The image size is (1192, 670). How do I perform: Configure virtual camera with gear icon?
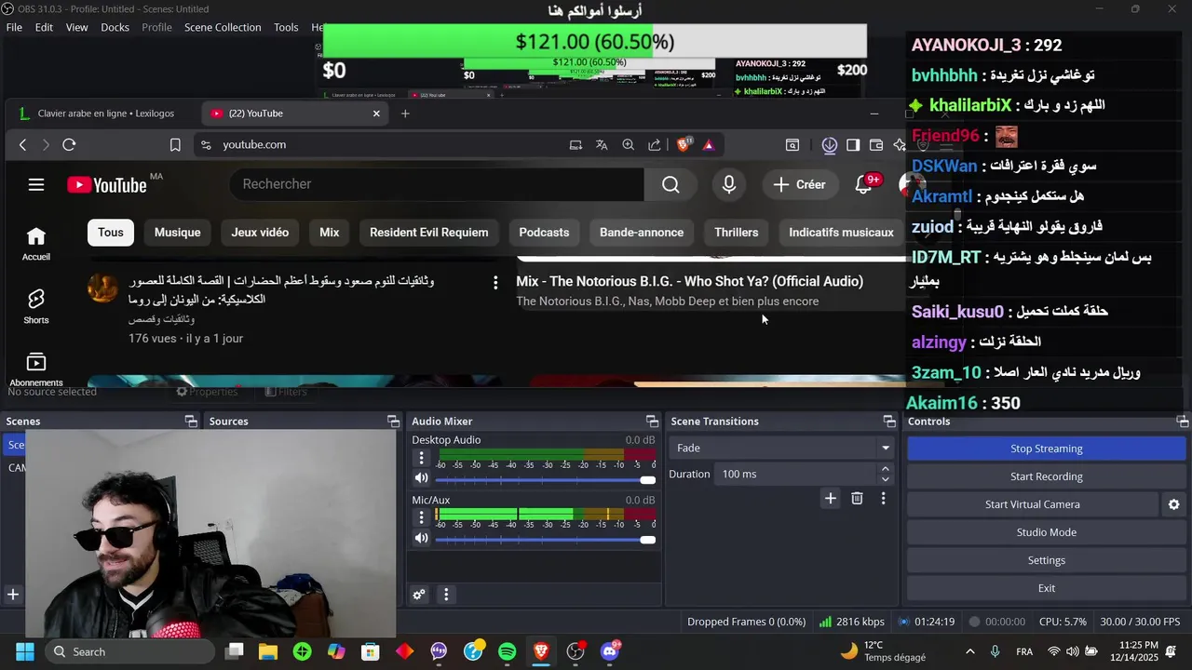(x=1173, y=504)
